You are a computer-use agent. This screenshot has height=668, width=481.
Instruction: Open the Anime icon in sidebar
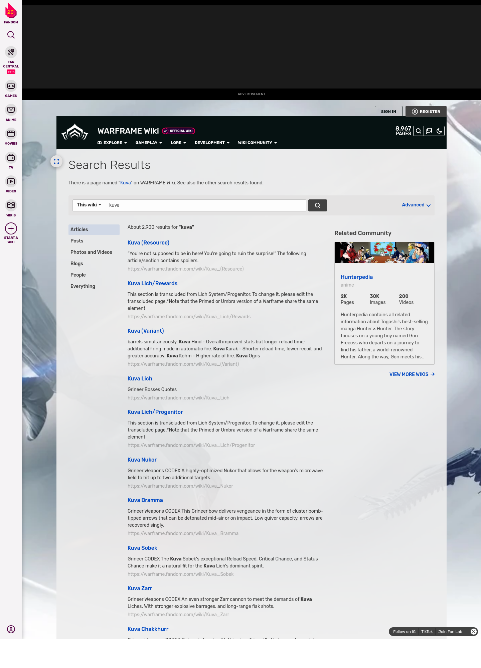[11, 110]
